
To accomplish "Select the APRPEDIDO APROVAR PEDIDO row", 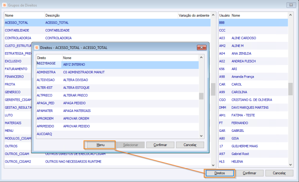I will pos(117,126).
